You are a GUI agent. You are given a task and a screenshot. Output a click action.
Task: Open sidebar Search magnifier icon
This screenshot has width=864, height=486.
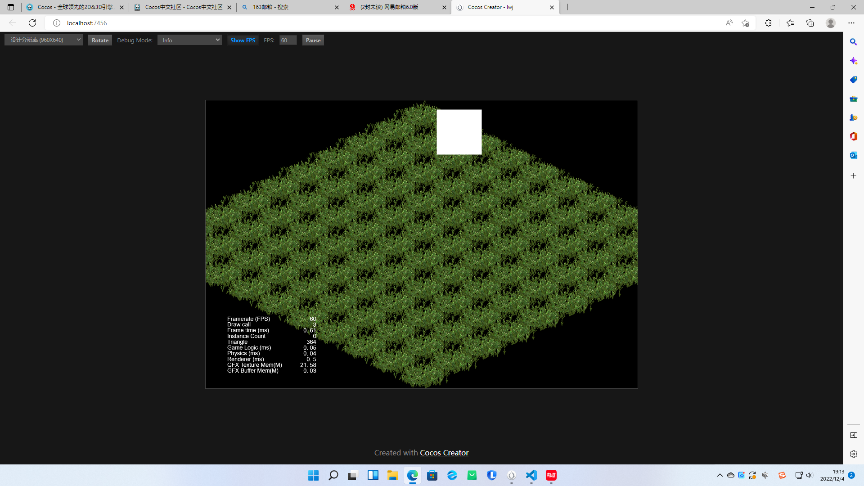click(853, 42)
